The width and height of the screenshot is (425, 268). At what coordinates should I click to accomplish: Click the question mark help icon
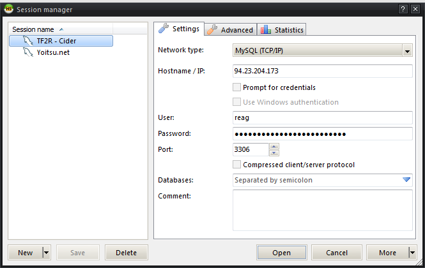(403, 9)
